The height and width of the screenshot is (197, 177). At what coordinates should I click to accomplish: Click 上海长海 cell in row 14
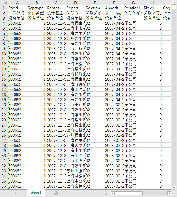(x=75, y=74)
